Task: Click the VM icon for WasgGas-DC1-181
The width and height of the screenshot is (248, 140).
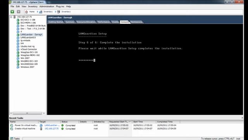Action: 18,52
